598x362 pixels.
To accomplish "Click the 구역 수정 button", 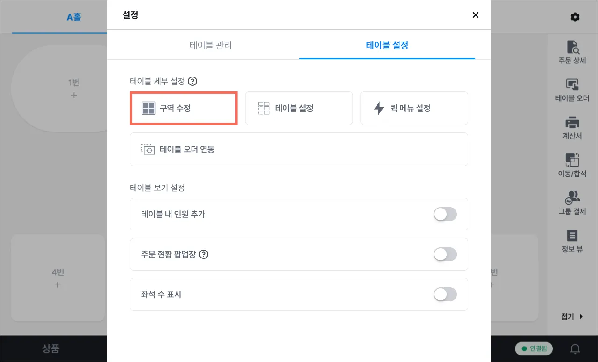I will (184, 108).
